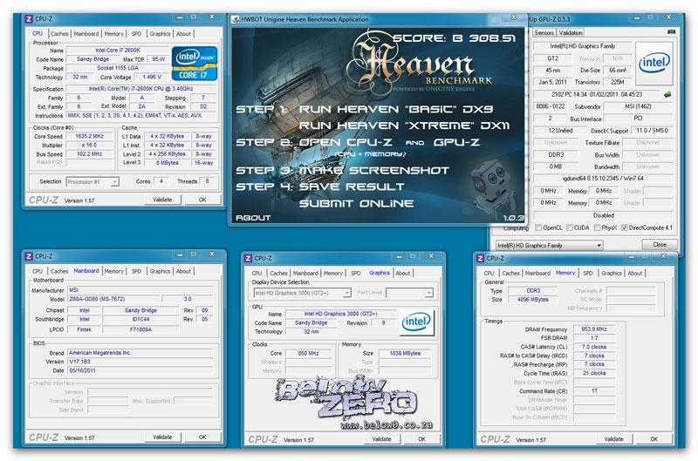Click Level 3 cache 8 MBytes value
The height and width of the screenshot is (461, 698).
[x=168, y=163]
